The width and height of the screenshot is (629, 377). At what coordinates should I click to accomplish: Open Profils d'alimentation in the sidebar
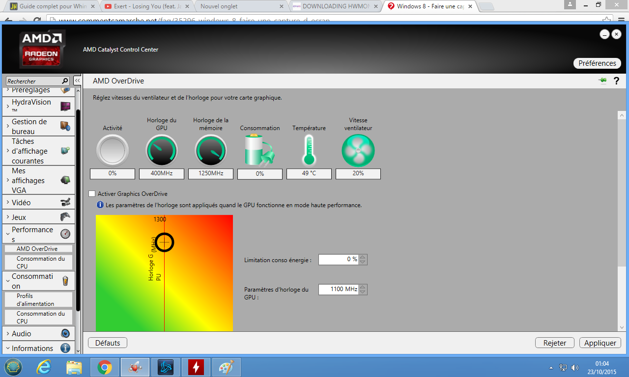(38, 299)
